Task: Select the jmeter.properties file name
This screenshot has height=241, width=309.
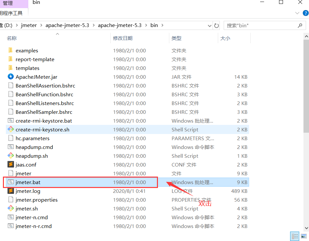Action: pos(37,200)
